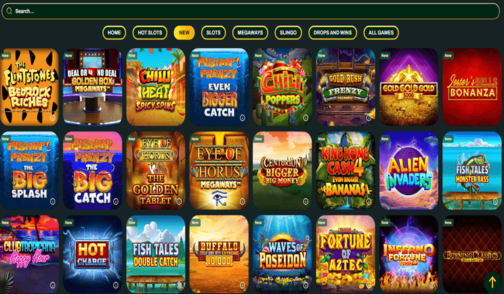This screenshot has width=504, height=294.
Task: Select the Jester's Bells Bonanza thumbnail
Action: (x=472, y=87)
